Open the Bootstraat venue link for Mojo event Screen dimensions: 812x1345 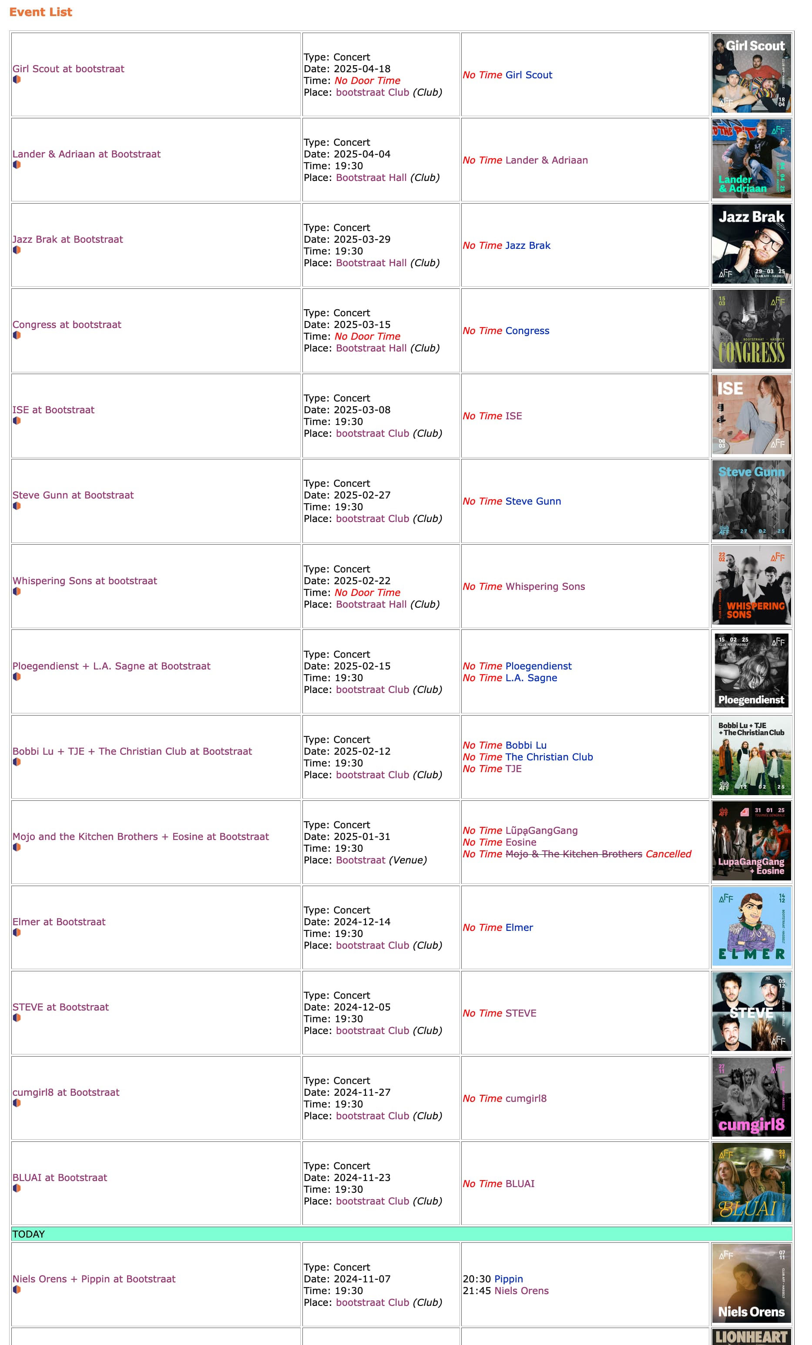point(360,860)
